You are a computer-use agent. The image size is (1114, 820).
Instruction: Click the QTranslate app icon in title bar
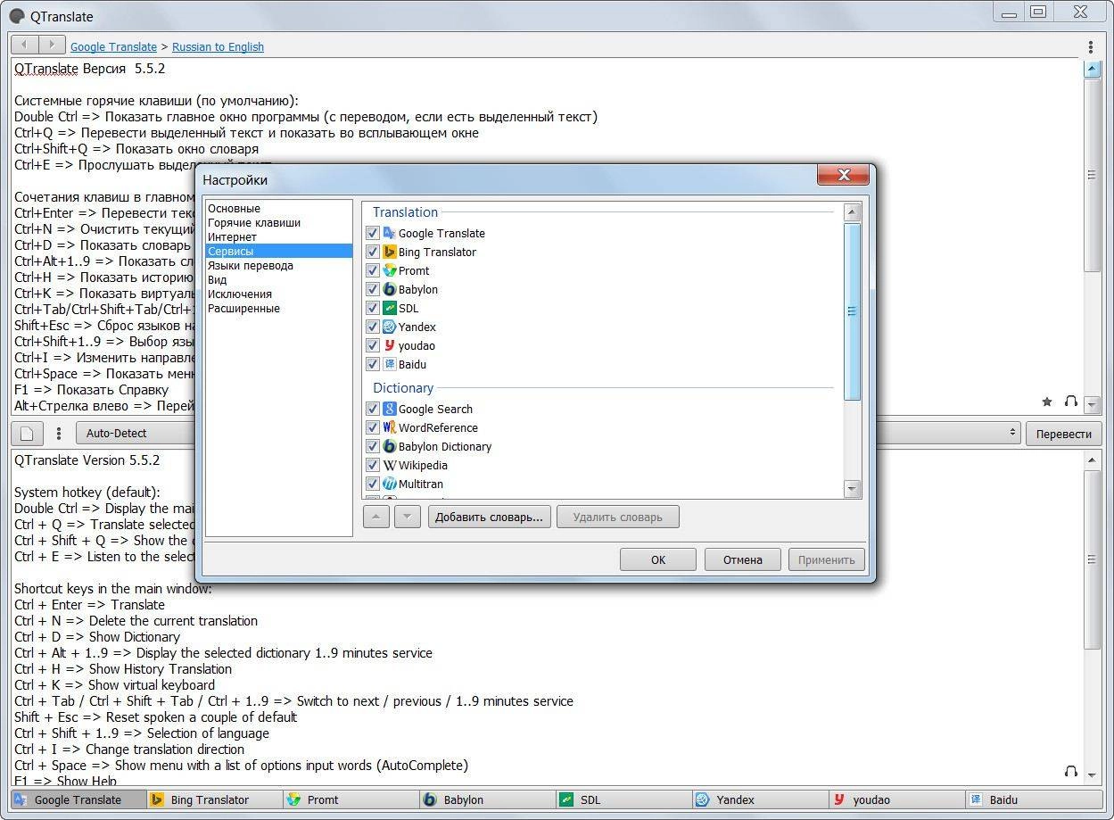pos(17,16)
